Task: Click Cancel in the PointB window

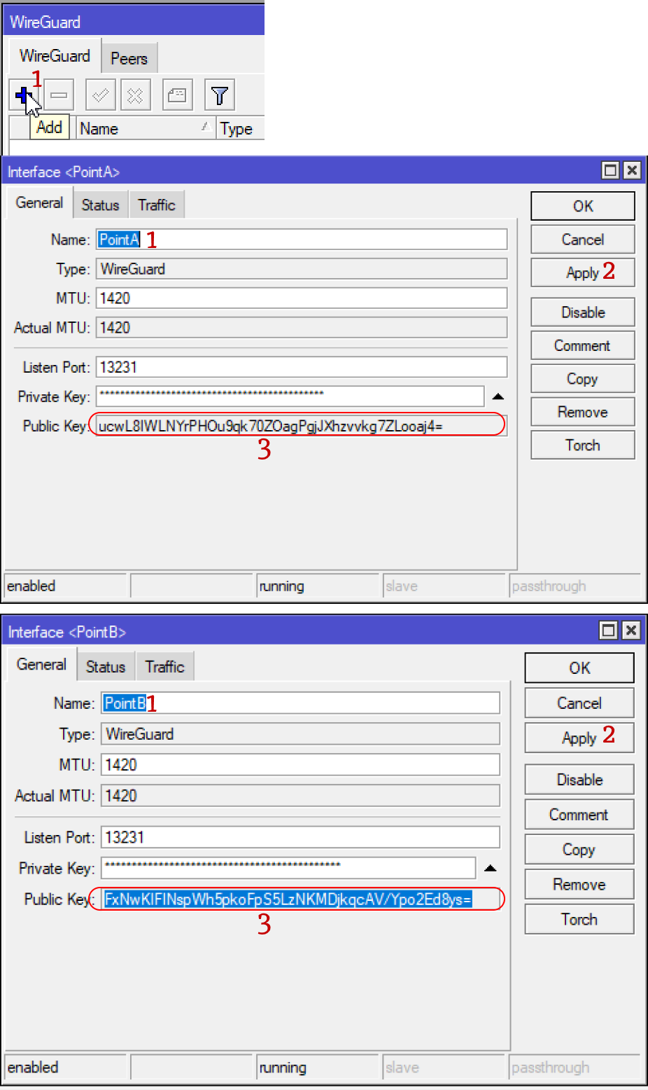Action: pos(579,703)
